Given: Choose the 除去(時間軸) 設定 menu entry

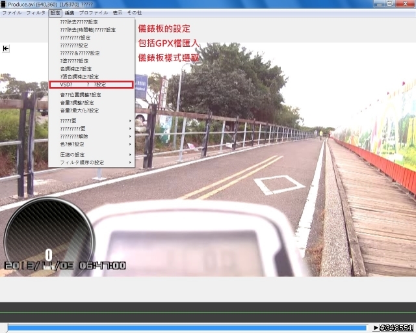Looking at the screenshot, I should click(x=91, y=30).
